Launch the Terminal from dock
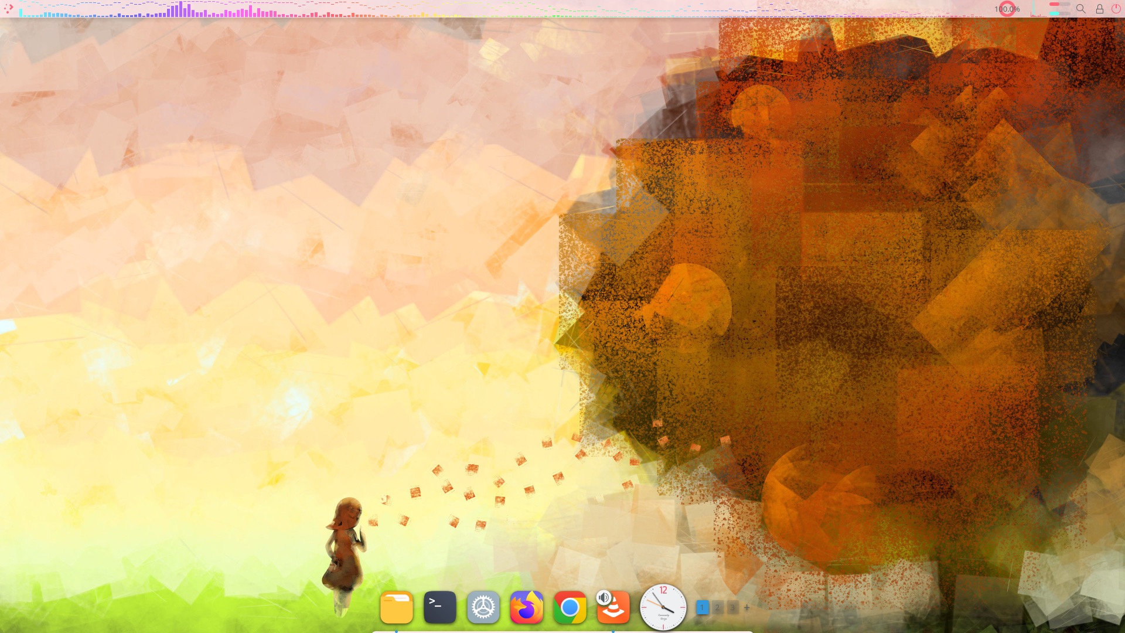The image size is (1125, 633). pos(440,607)
